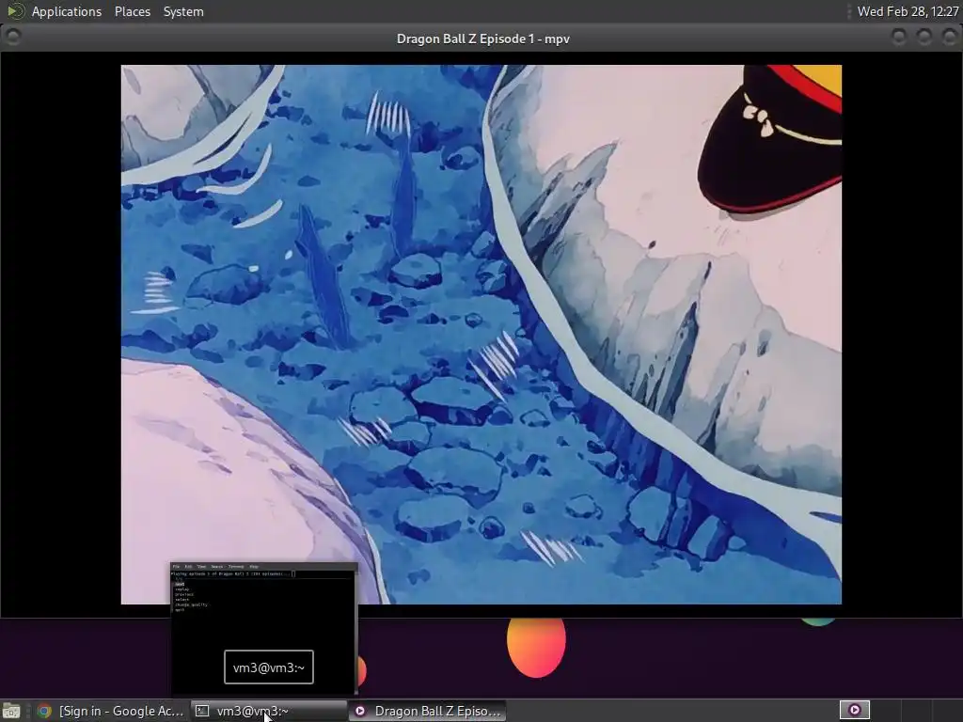Click the mpv icon on Dragon Ball Z taskbar entry
Image resolution: width=963 pixels, height=722 pixels.
coord(360,711)
